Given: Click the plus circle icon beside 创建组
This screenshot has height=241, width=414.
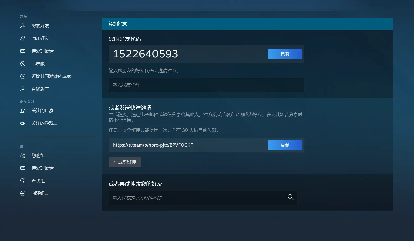Looking at the screenshot, I should tap(23, 193).
